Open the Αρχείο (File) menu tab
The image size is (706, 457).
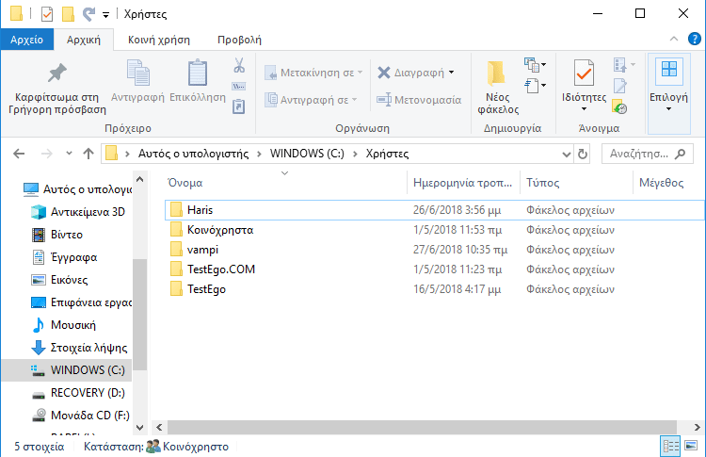coord(27,40)
